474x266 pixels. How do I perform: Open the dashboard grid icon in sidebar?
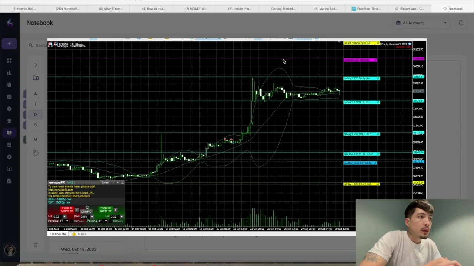click(x=9, y=61)
